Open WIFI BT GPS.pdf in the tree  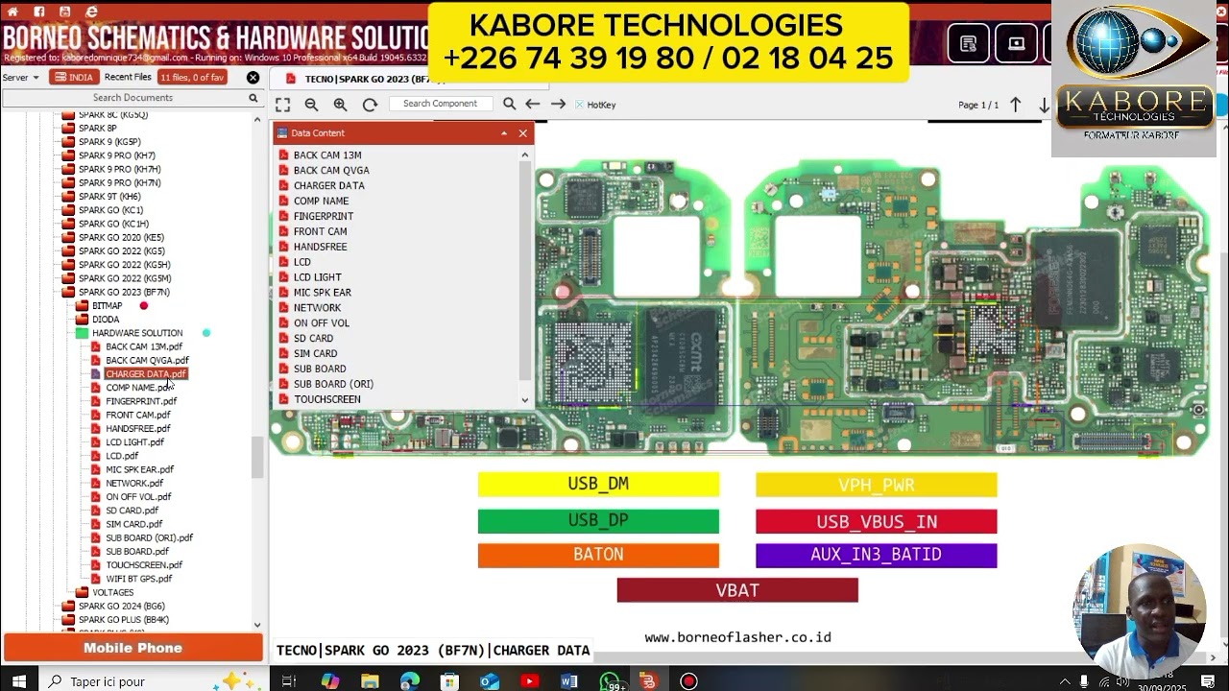(x=139, y=579)
